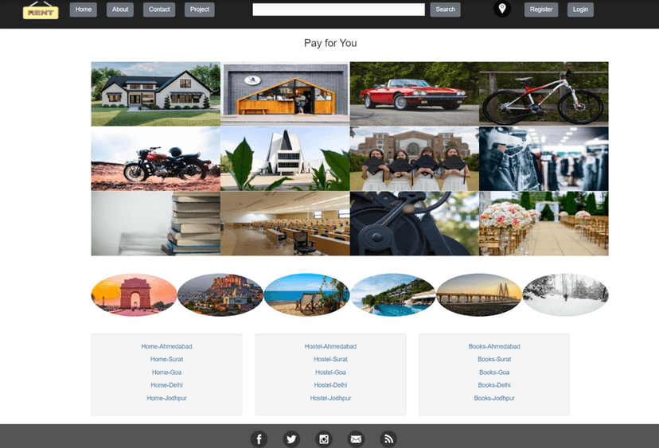
Task: Select the motorcycle photo tile
Action: pos(156,159)
